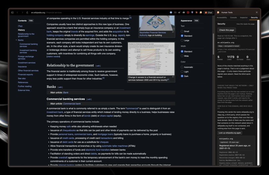269x175 pixels.
Task: Go to Commercial banking services in Contents
Action: click(28, 45)
